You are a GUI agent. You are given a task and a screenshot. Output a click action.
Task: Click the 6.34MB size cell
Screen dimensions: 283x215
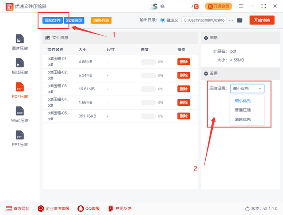click(x=85, y=75)
